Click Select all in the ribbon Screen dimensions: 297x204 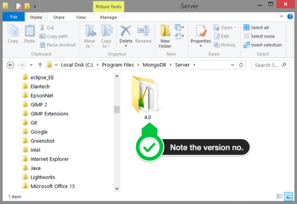click(256, 28)
